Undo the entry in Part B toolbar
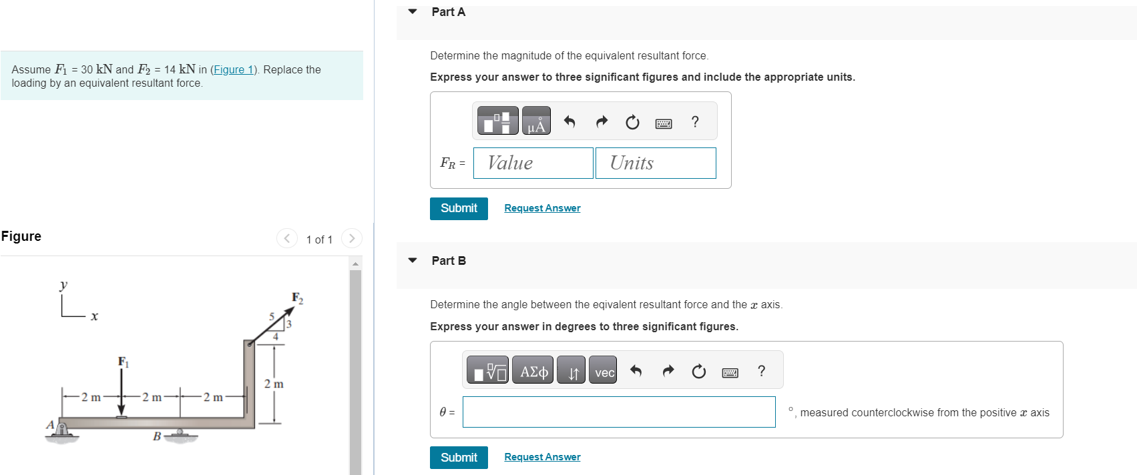 coord(635,370)
